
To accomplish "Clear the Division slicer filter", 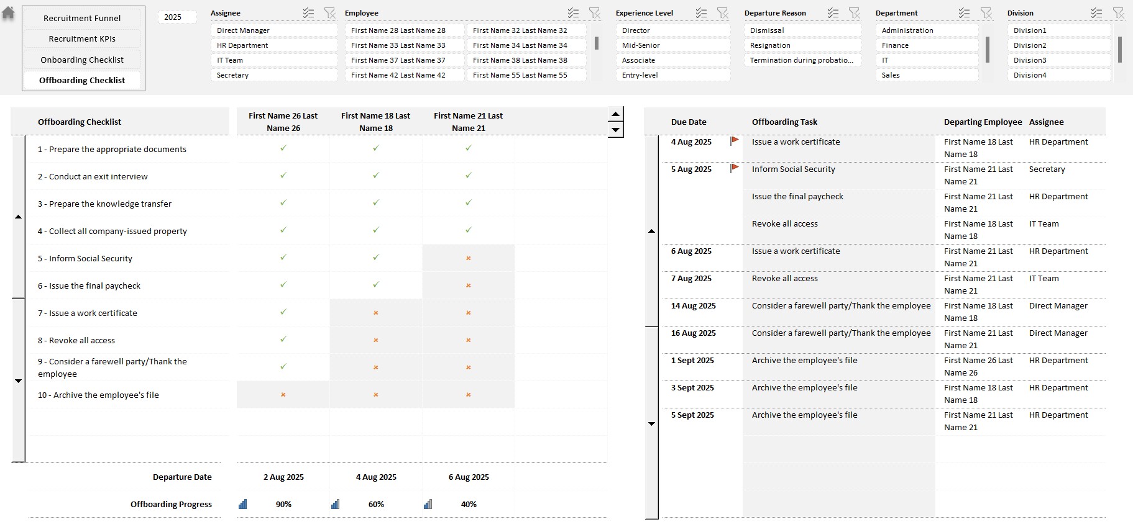I will point(1118,13).
